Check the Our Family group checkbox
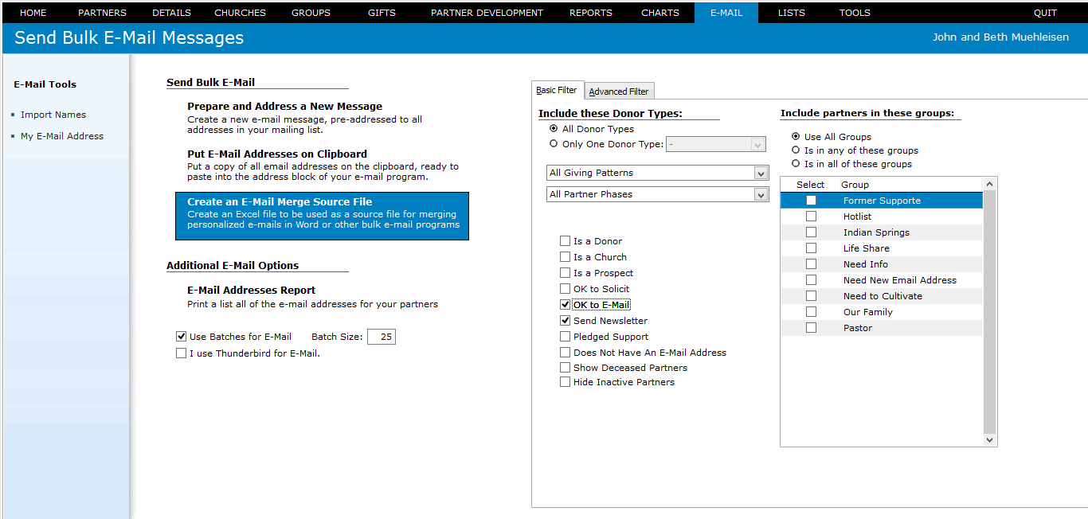 click(811, 312)
